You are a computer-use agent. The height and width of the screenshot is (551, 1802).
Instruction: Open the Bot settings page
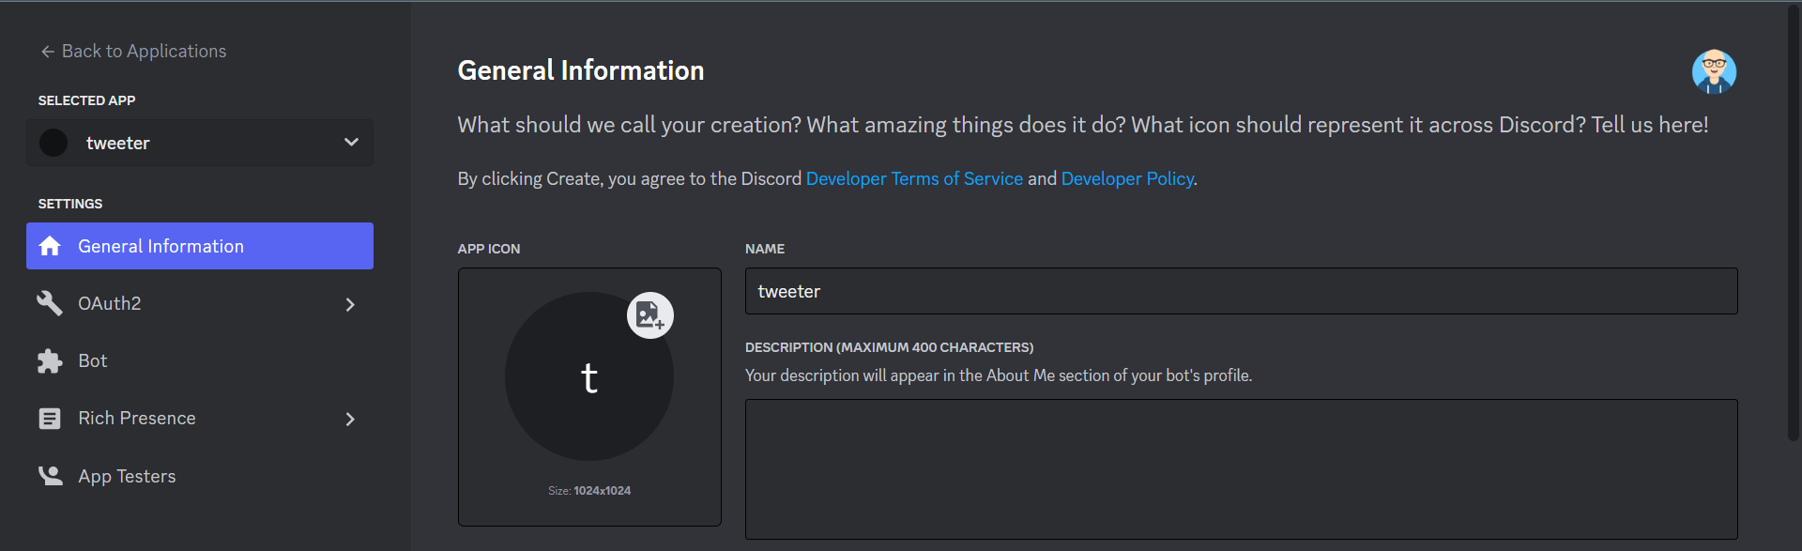(93, 361)
